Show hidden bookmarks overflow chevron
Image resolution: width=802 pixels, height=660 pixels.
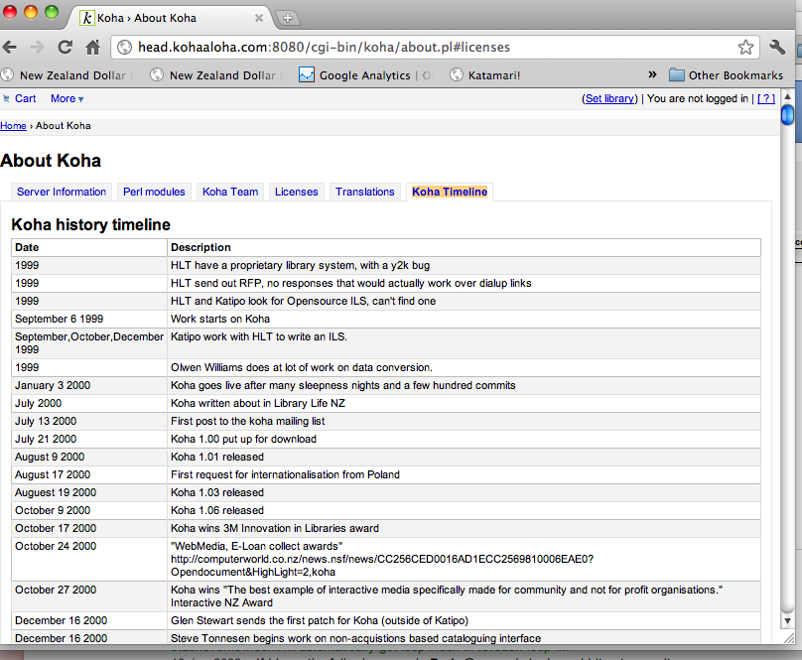pos(652,74)
